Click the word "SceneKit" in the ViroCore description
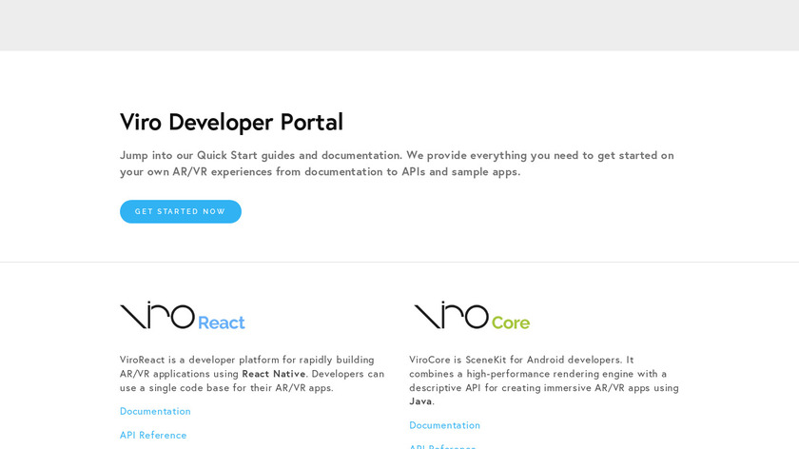Screen dimensions: 799x449 coord(489,360)
